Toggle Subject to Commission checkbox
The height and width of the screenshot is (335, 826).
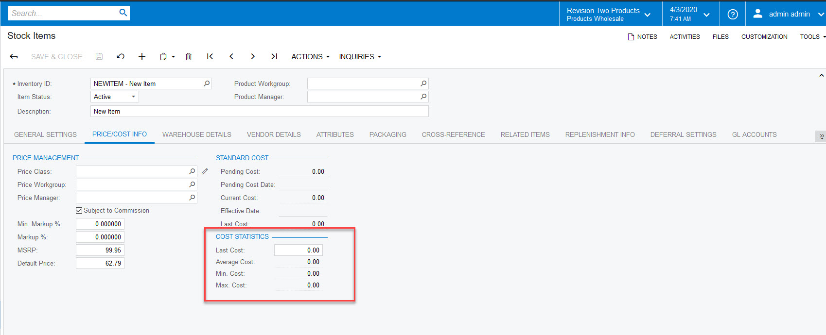(79, 211)
